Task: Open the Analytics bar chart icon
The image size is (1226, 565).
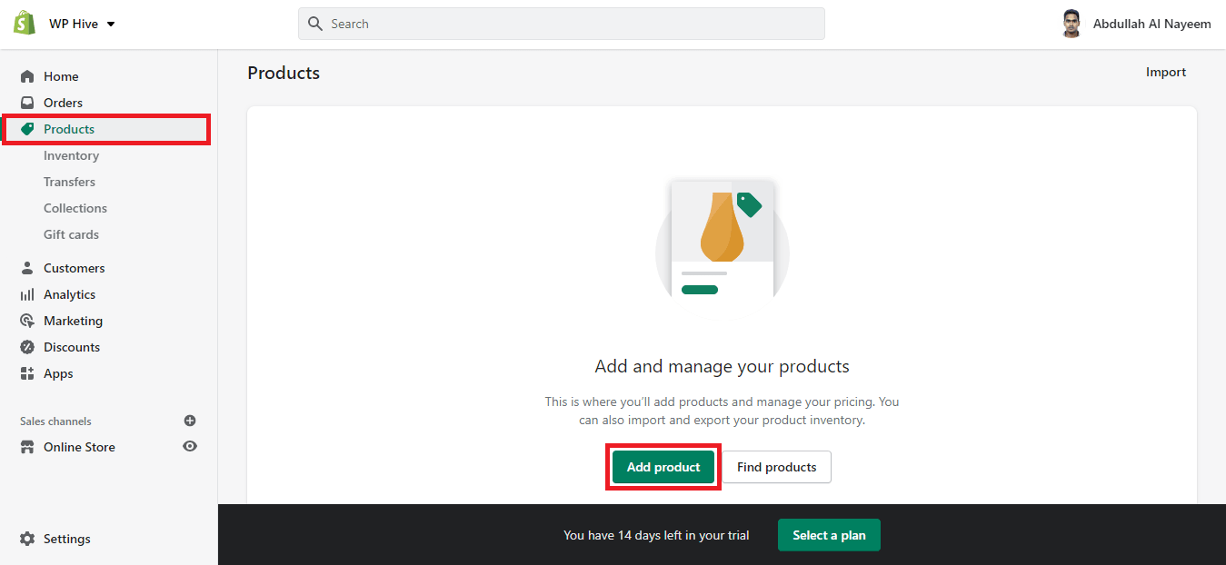Action: click(x=27, y=294)
